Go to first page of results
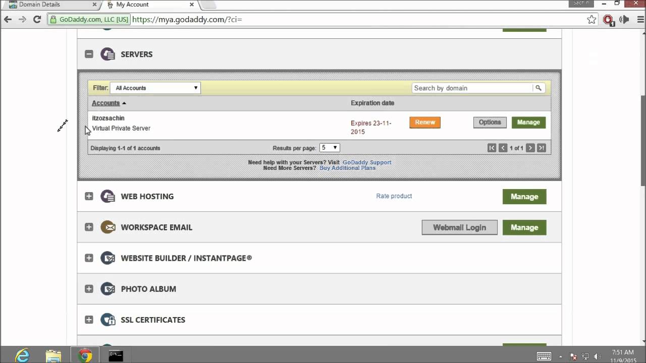The image size is (646, 363). point(492,148)
